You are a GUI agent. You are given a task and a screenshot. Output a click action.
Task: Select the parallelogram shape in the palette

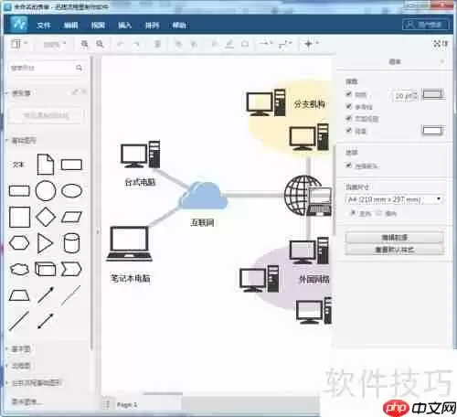tap(71, 218)
